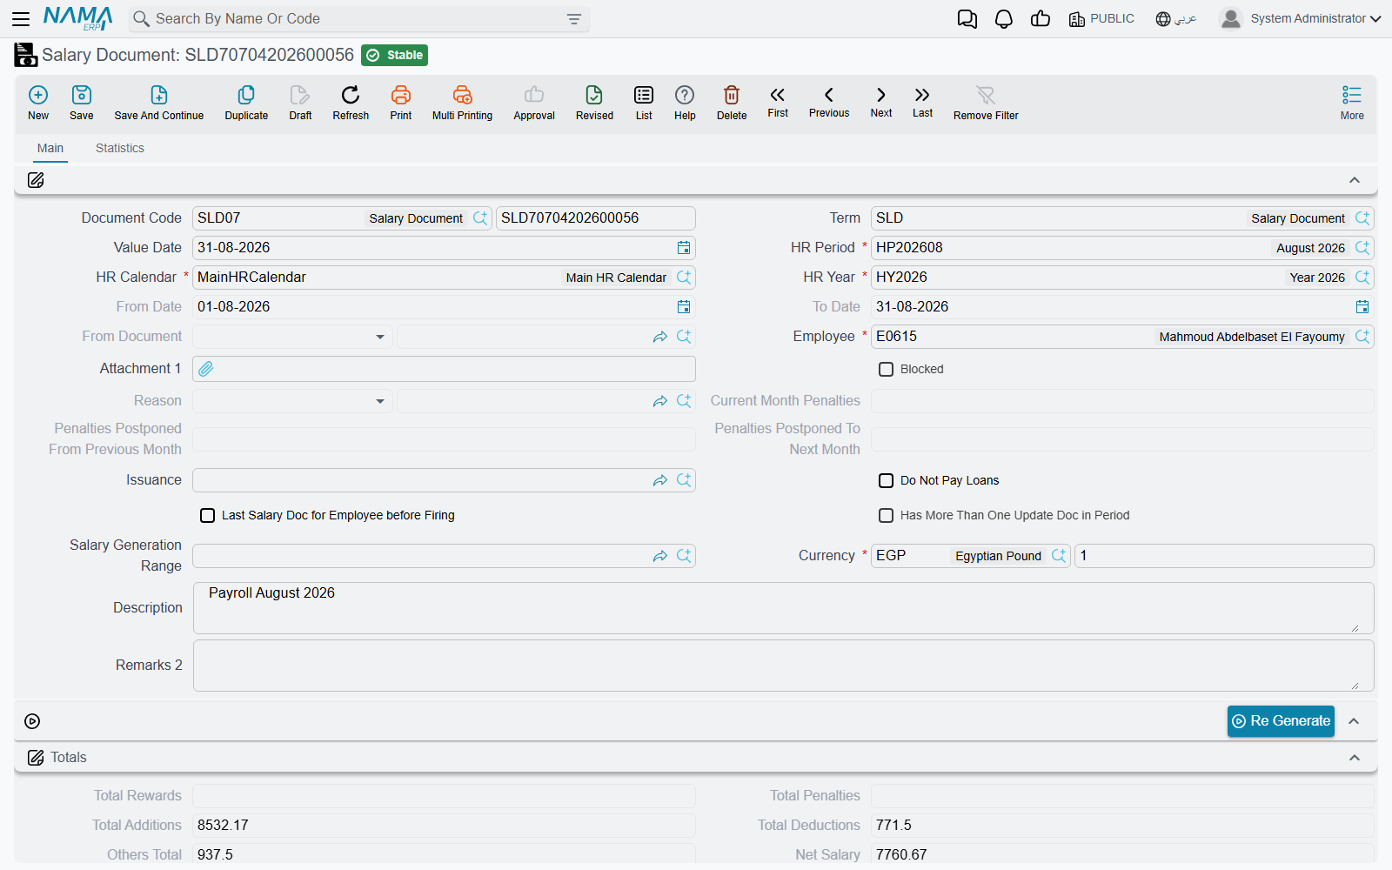Image resolution: width=1392 pixels, height=870 pixels.
Task: Duplicate this salary document
Action: 246,103
